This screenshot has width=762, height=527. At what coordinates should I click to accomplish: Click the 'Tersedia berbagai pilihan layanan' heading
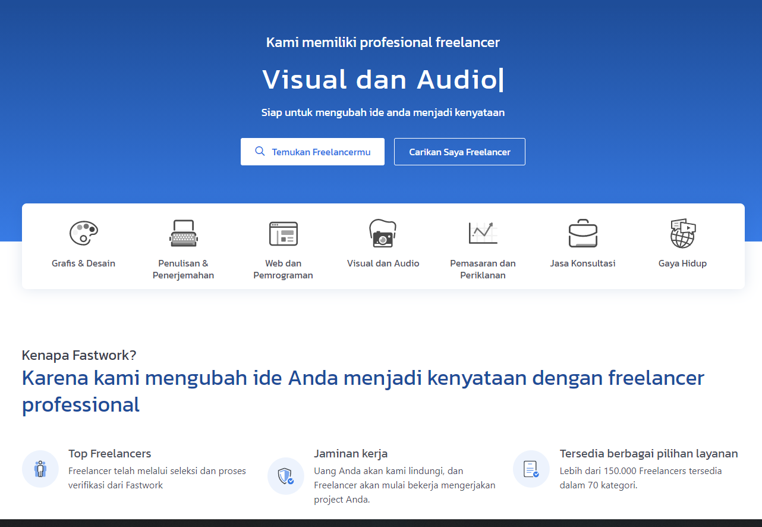tap(648, 454)
